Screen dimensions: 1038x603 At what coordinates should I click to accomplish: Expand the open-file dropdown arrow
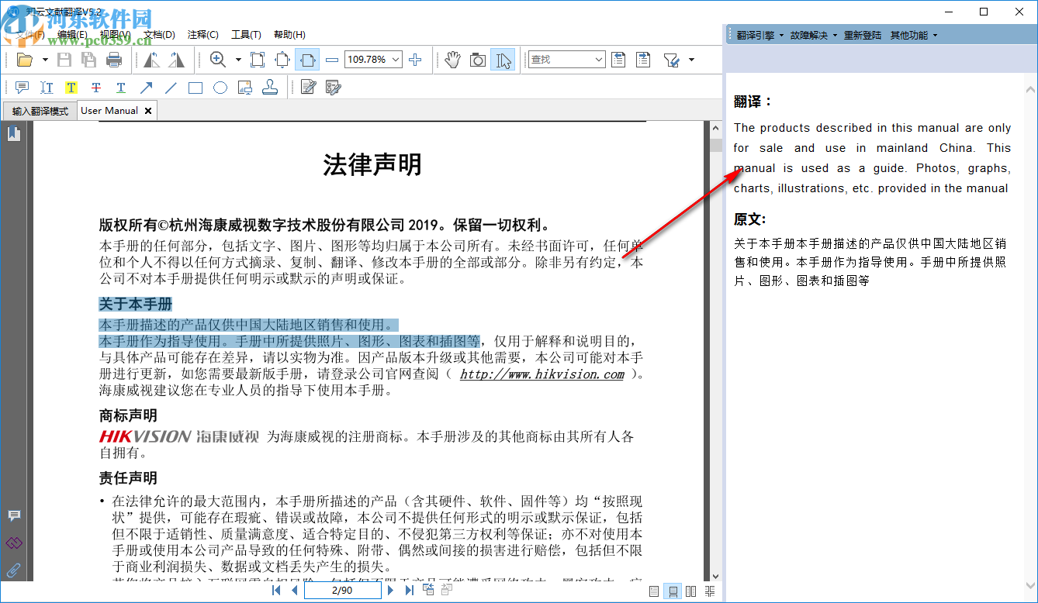[x=45, y=60]
